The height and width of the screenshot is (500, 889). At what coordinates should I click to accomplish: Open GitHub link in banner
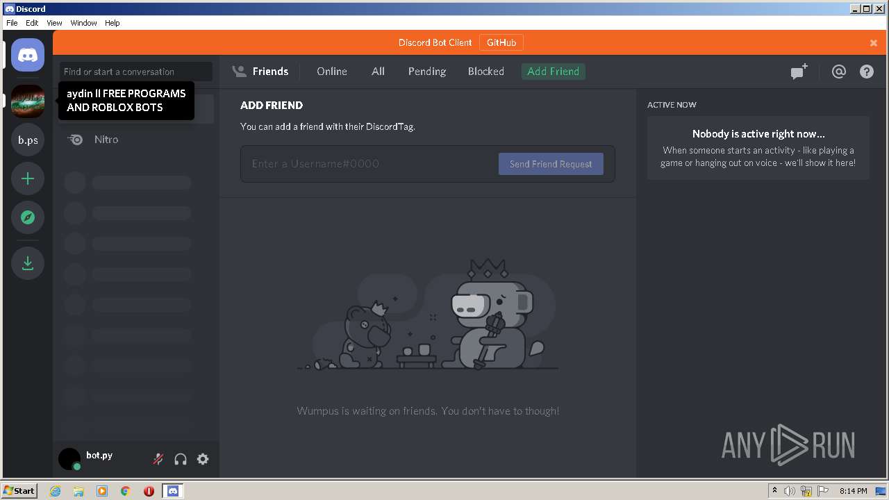(x=501, y=42)
